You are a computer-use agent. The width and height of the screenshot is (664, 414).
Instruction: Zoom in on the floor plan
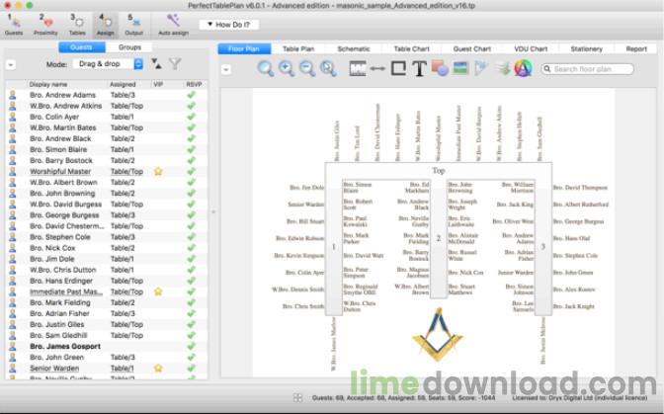(287, 68)
